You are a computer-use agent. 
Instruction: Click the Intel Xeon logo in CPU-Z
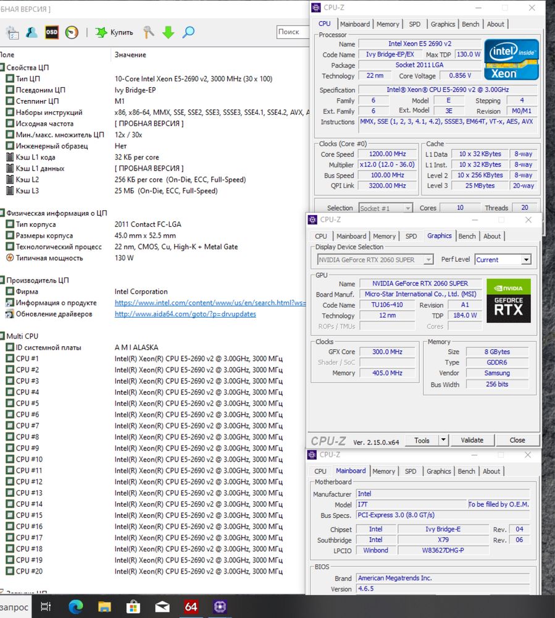[x=511, y=59]
